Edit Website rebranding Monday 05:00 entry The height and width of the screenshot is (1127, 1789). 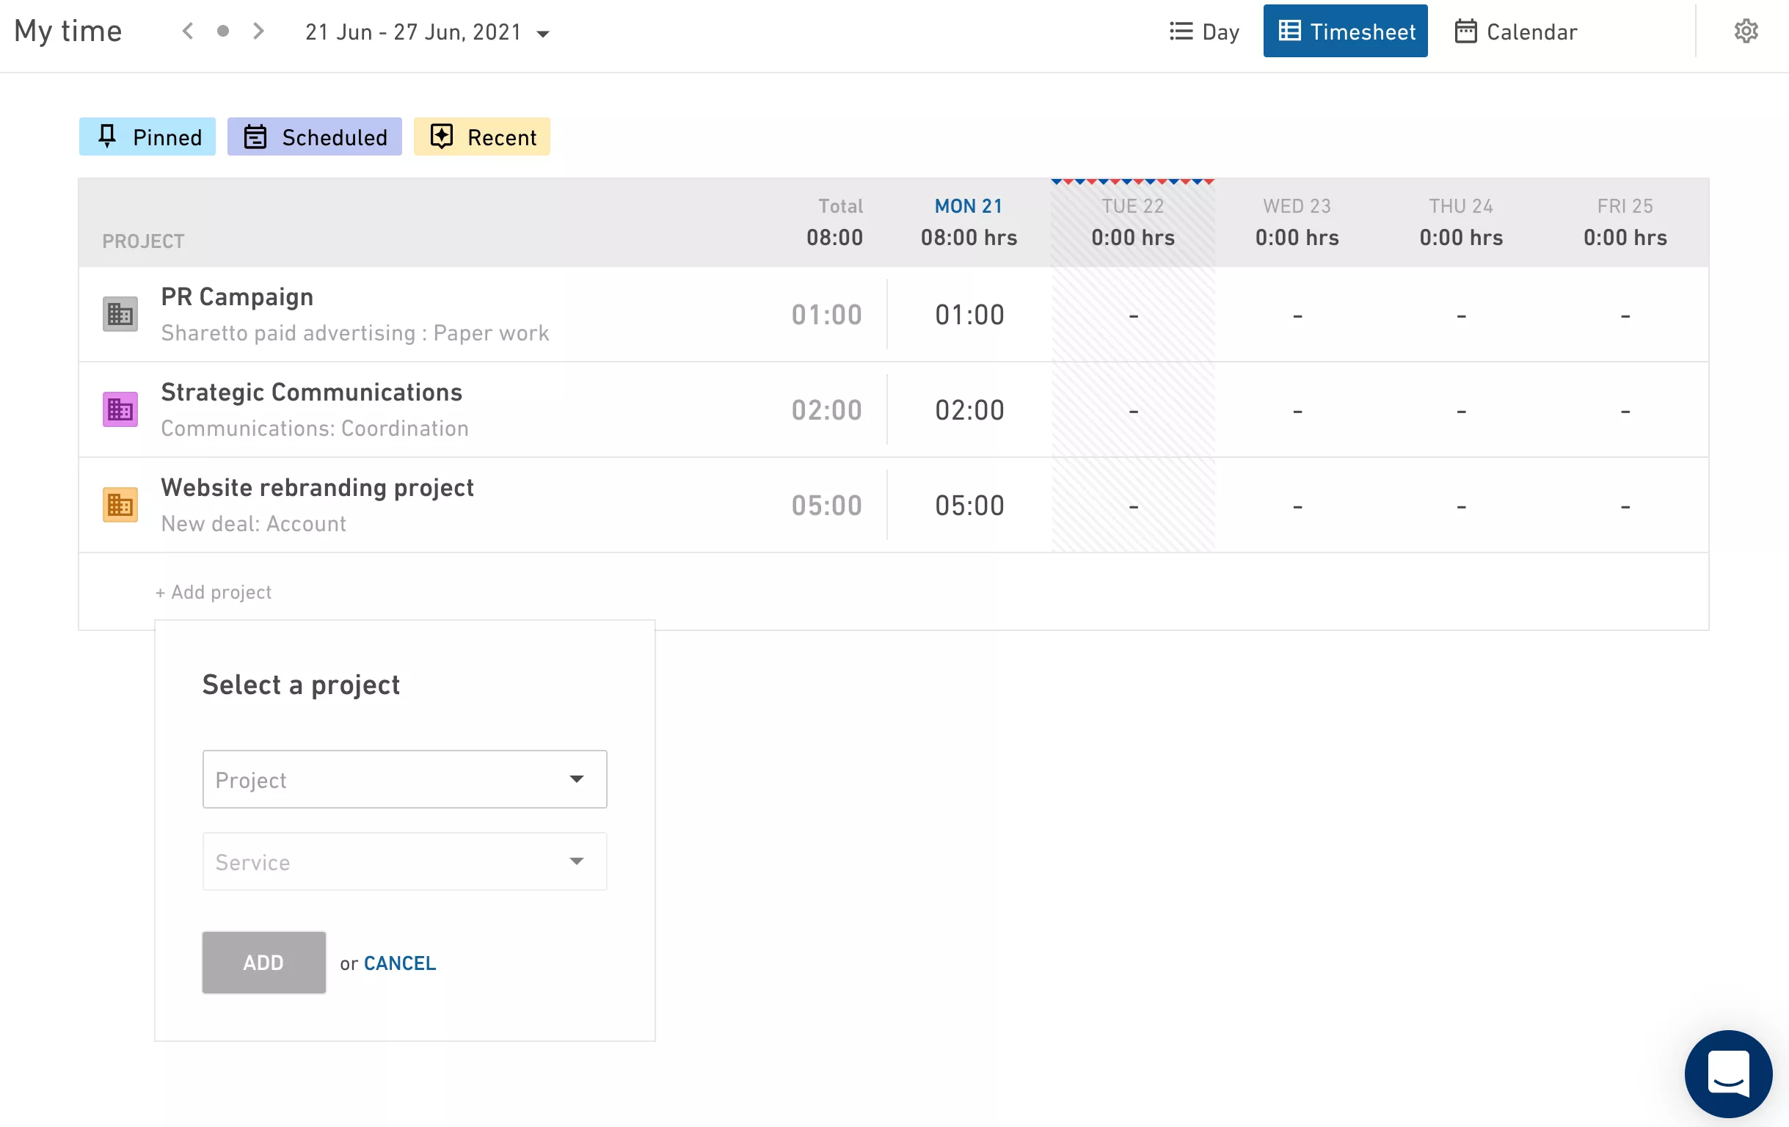[969, 506]
